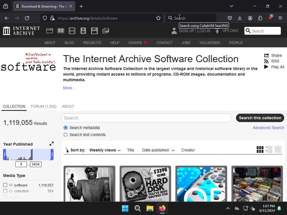The width and height of the screenshot is (287, 215).
Task: Open Firefox extensions puzzle icon
Action: tap(260, 18)
